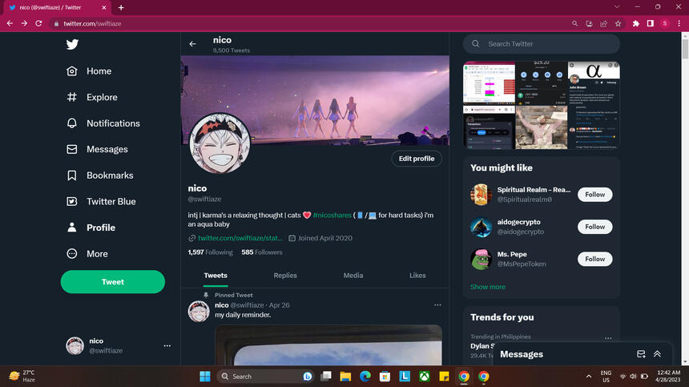689x387 pixels.
Task: Compose new message icon in Messages drawer
Action: point(641,354)
